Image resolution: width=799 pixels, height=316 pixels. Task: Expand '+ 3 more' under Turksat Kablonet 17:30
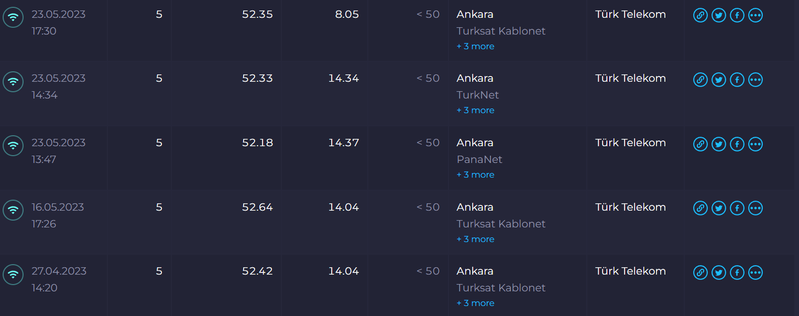point(475,46)
